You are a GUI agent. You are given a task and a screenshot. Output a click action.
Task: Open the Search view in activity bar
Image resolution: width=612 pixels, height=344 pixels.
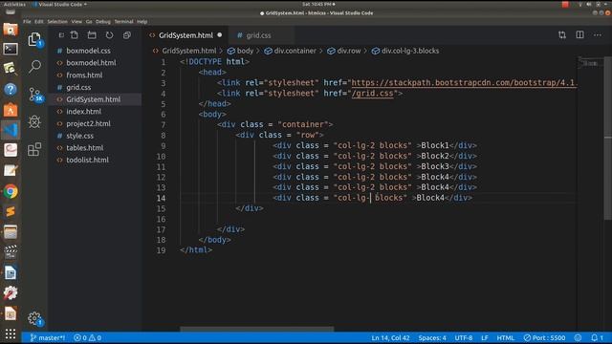pyautogui.click(x=34, y=66)
